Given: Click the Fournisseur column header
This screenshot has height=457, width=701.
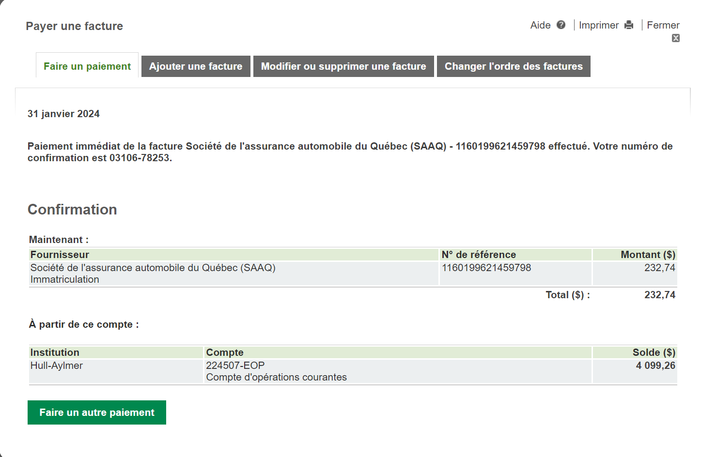Looking at the screenshot, I should 234,255.
